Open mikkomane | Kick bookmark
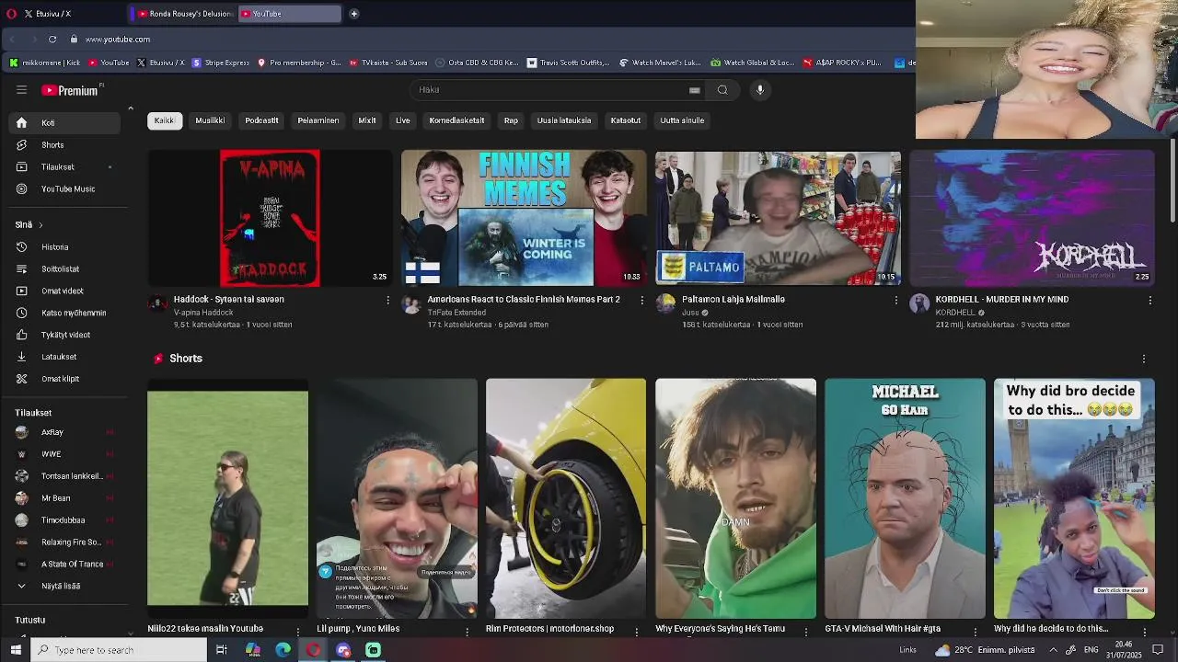Screen dimensions: 1178x662 [x=44, y=63]
